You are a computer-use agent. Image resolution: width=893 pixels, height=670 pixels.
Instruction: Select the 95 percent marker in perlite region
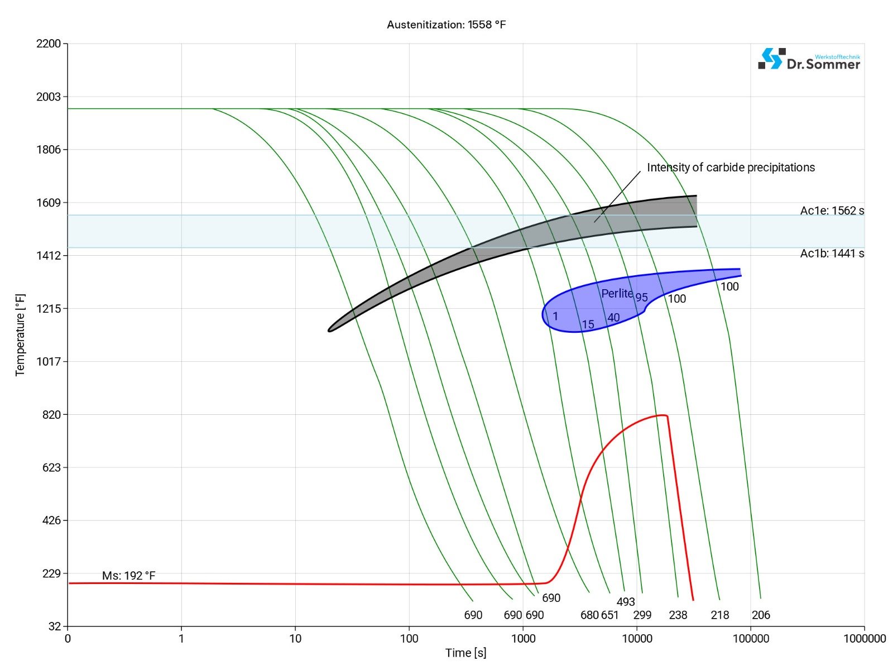[x=642, y=298]
